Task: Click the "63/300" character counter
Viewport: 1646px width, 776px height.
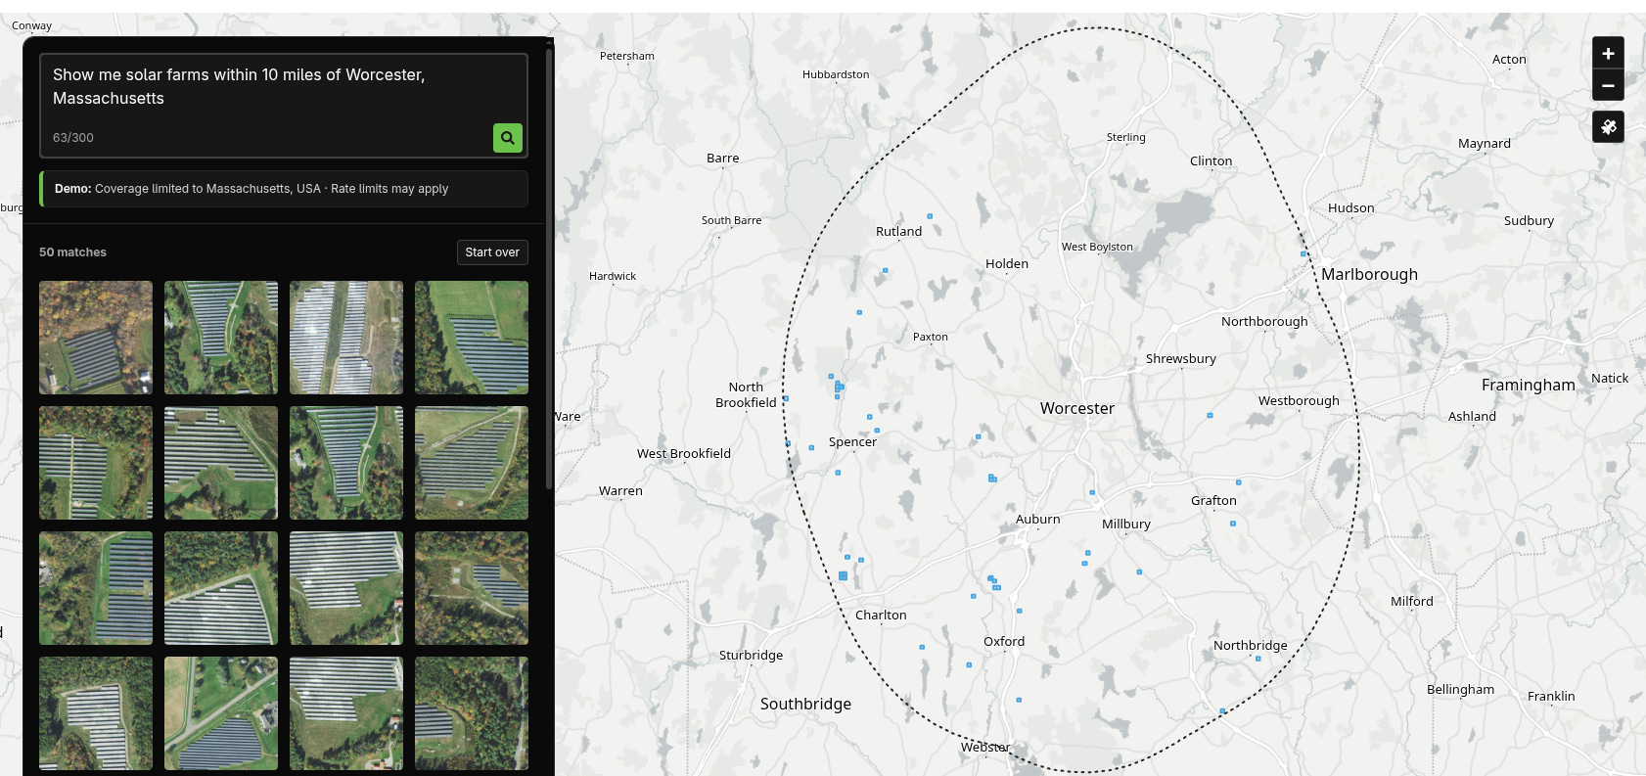Action: click(x=73, y=138)
